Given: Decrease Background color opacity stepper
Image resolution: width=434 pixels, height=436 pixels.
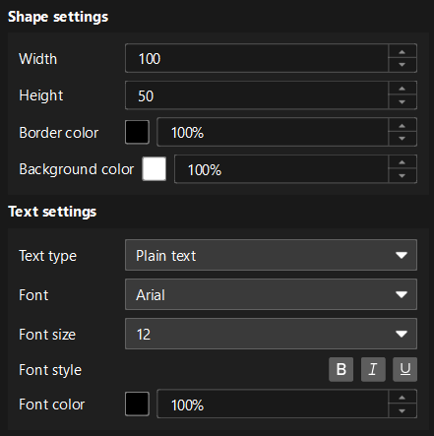Looking at the screenshot, I should (403, 176).
